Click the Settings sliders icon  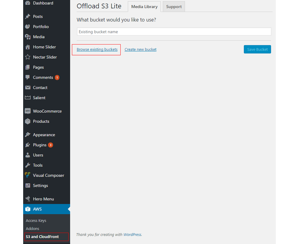28,185
